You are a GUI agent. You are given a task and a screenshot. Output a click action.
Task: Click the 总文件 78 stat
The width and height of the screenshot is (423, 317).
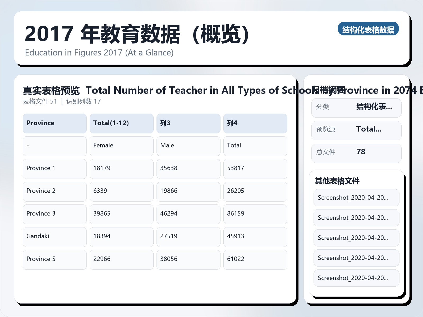pos(356,153)
